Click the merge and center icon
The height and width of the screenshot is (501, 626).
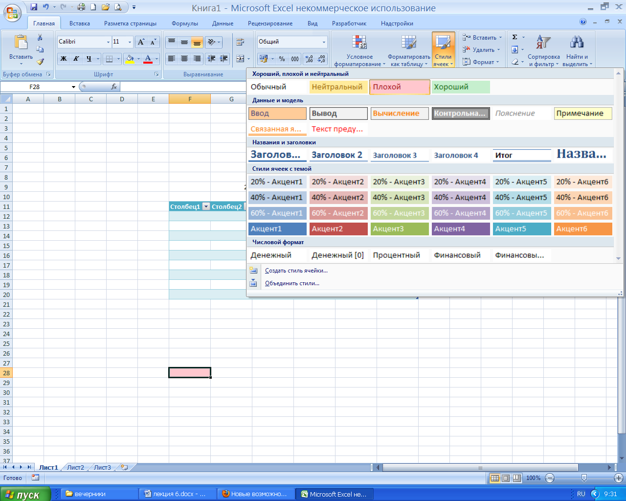pos(240,59)
